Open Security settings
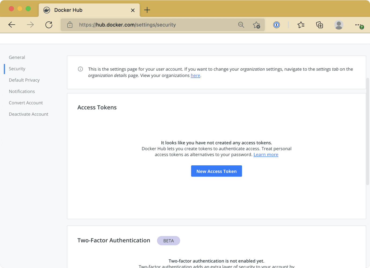The image size is (370, 268). coord(17,69)
